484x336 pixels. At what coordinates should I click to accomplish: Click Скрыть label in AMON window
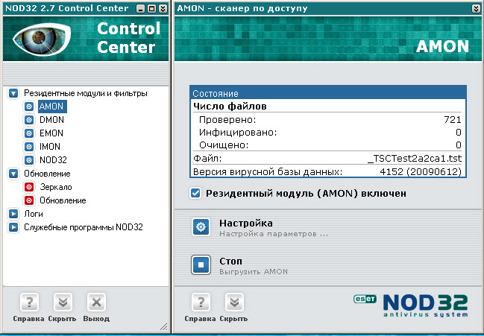[x=233, y=319]
